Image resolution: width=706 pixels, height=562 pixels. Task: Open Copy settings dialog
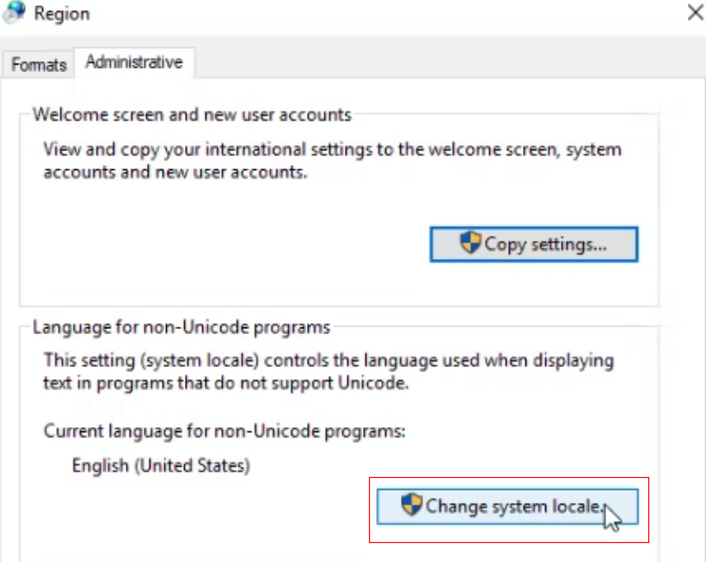click(533, 244)
